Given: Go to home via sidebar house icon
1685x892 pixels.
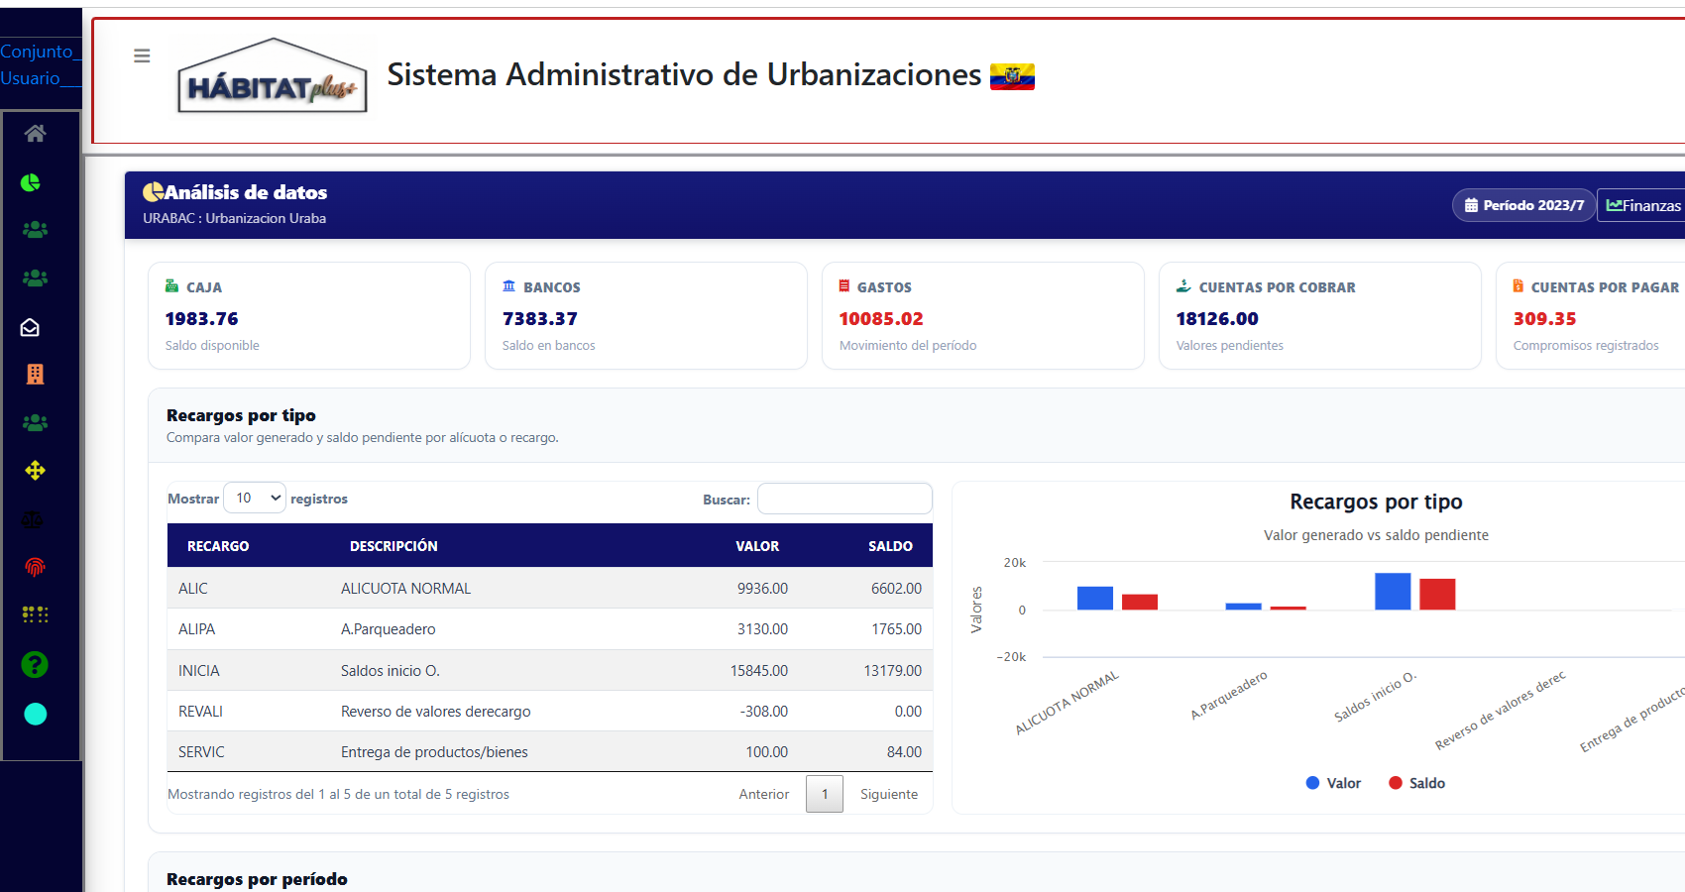Looking at the screenshot, I should 36,133.
